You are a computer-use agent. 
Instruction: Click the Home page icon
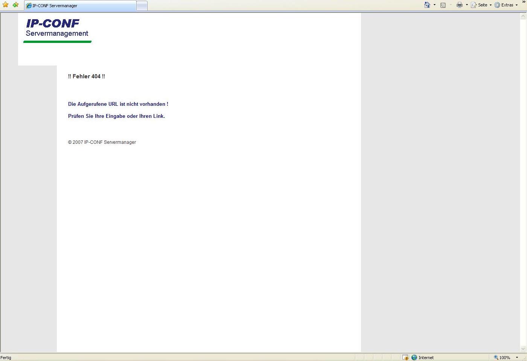pyautogui.click(x=427, y=5)
